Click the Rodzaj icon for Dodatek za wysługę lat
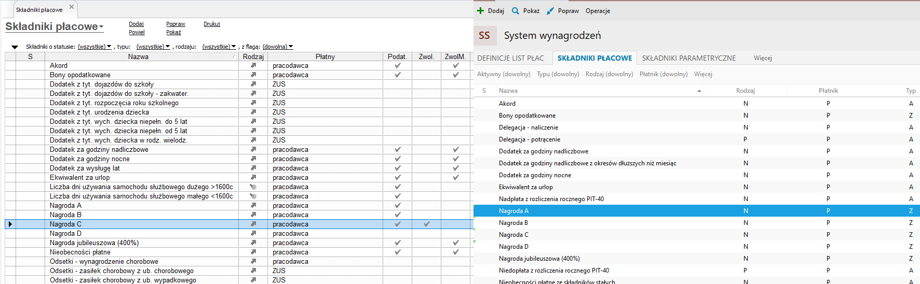The image size is (920, 284). [253, 168]
